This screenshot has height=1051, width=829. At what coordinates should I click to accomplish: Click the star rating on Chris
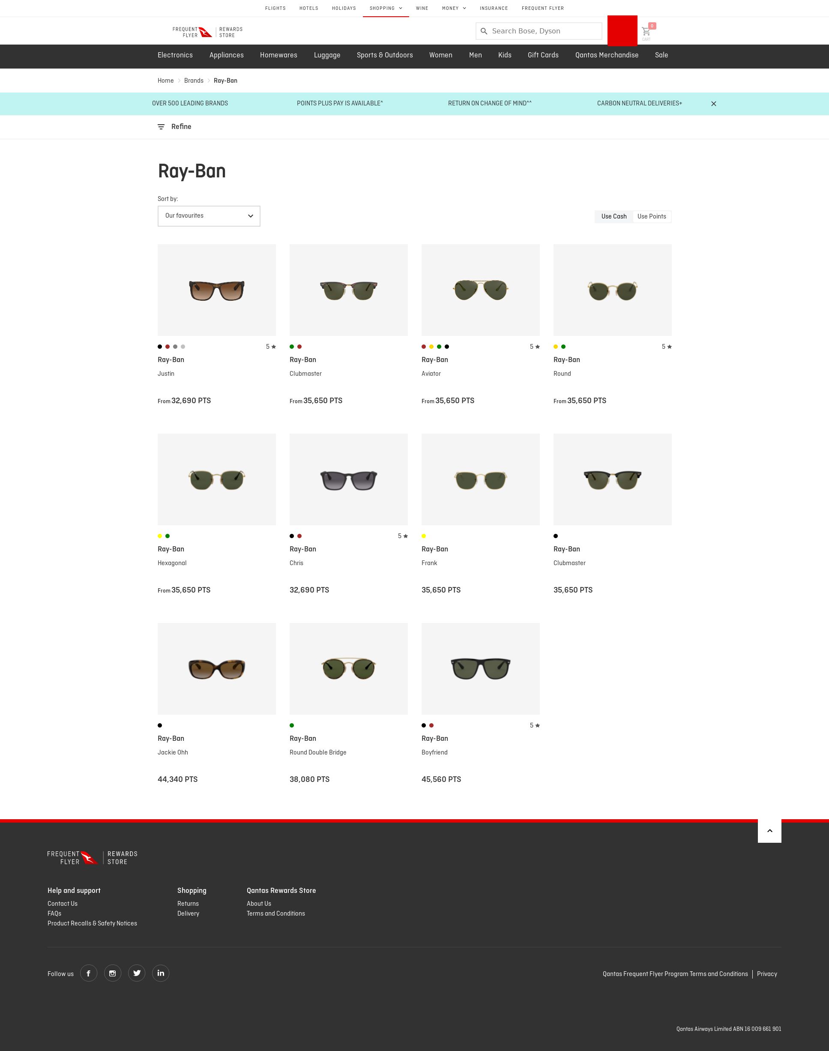(x=403, y=536)
